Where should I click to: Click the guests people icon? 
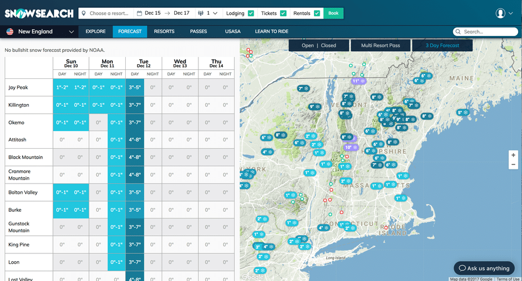tap(201, 14)
